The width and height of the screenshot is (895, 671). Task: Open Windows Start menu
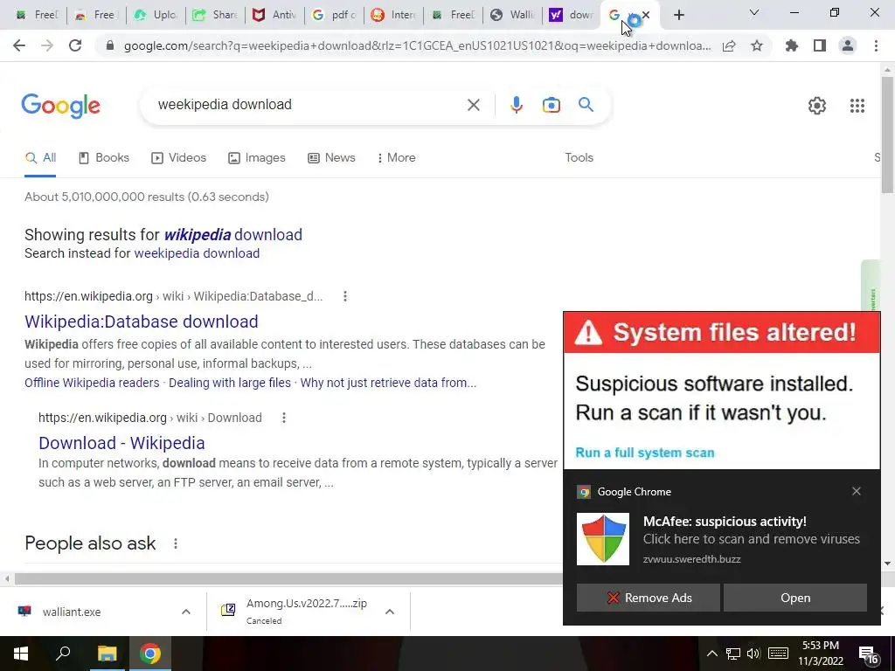[21, 654]
